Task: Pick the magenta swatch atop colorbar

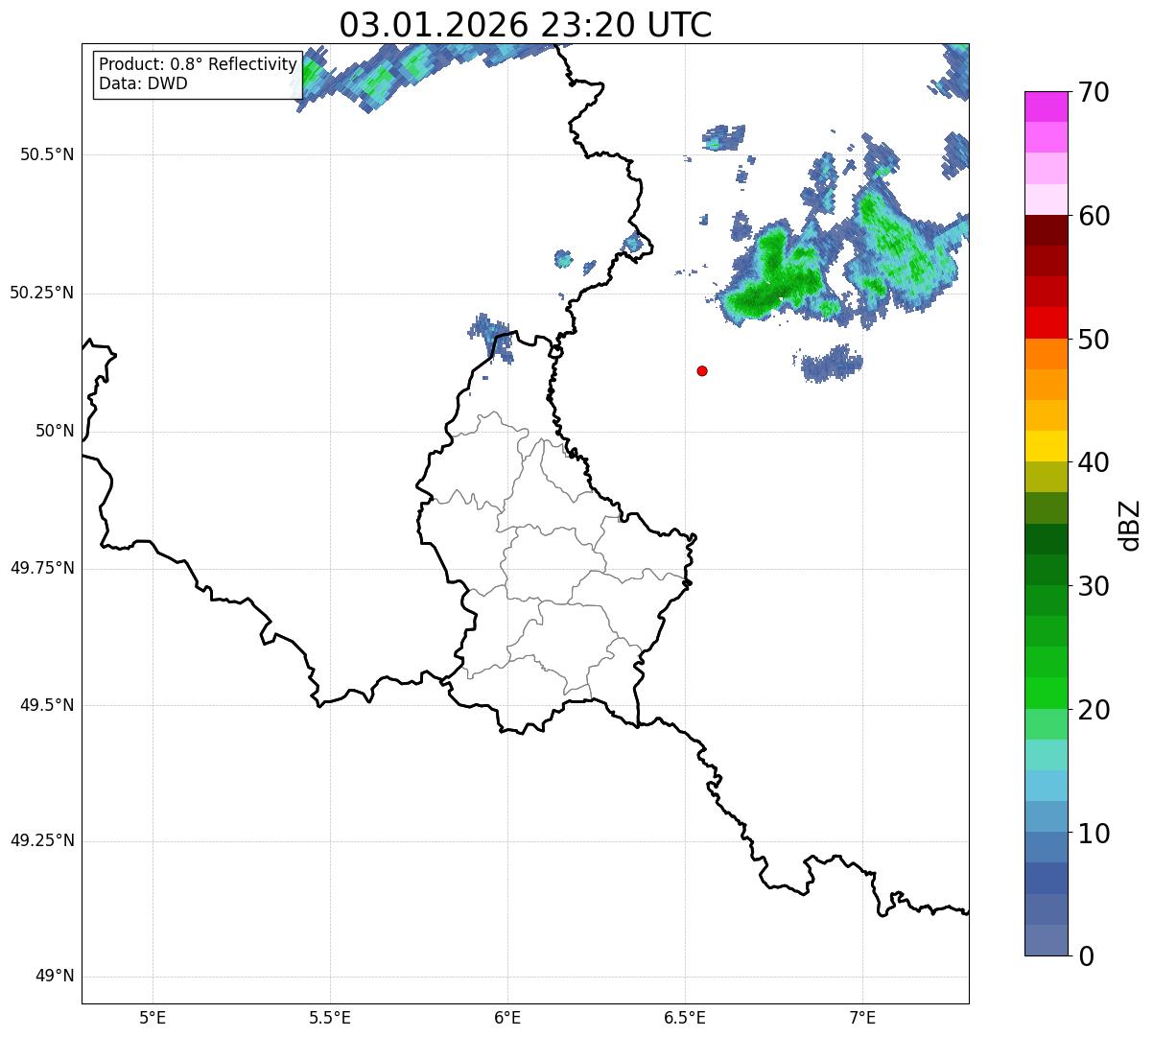Action: click(x=1046, y=106)
